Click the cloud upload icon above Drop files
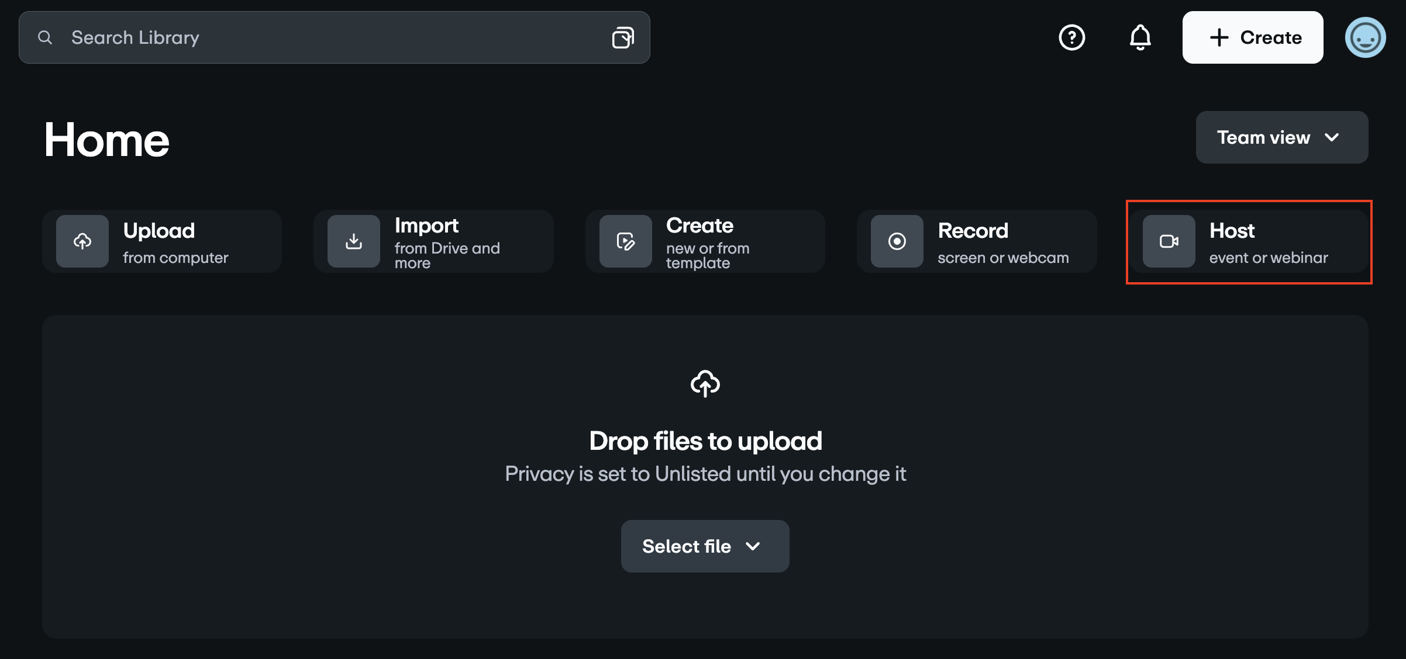 coord(705,384)
